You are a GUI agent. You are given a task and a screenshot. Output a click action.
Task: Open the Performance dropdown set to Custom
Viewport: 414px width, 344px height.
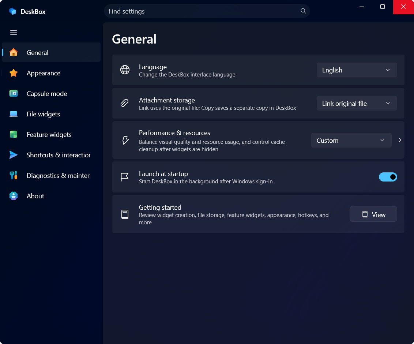pos(351,140)
